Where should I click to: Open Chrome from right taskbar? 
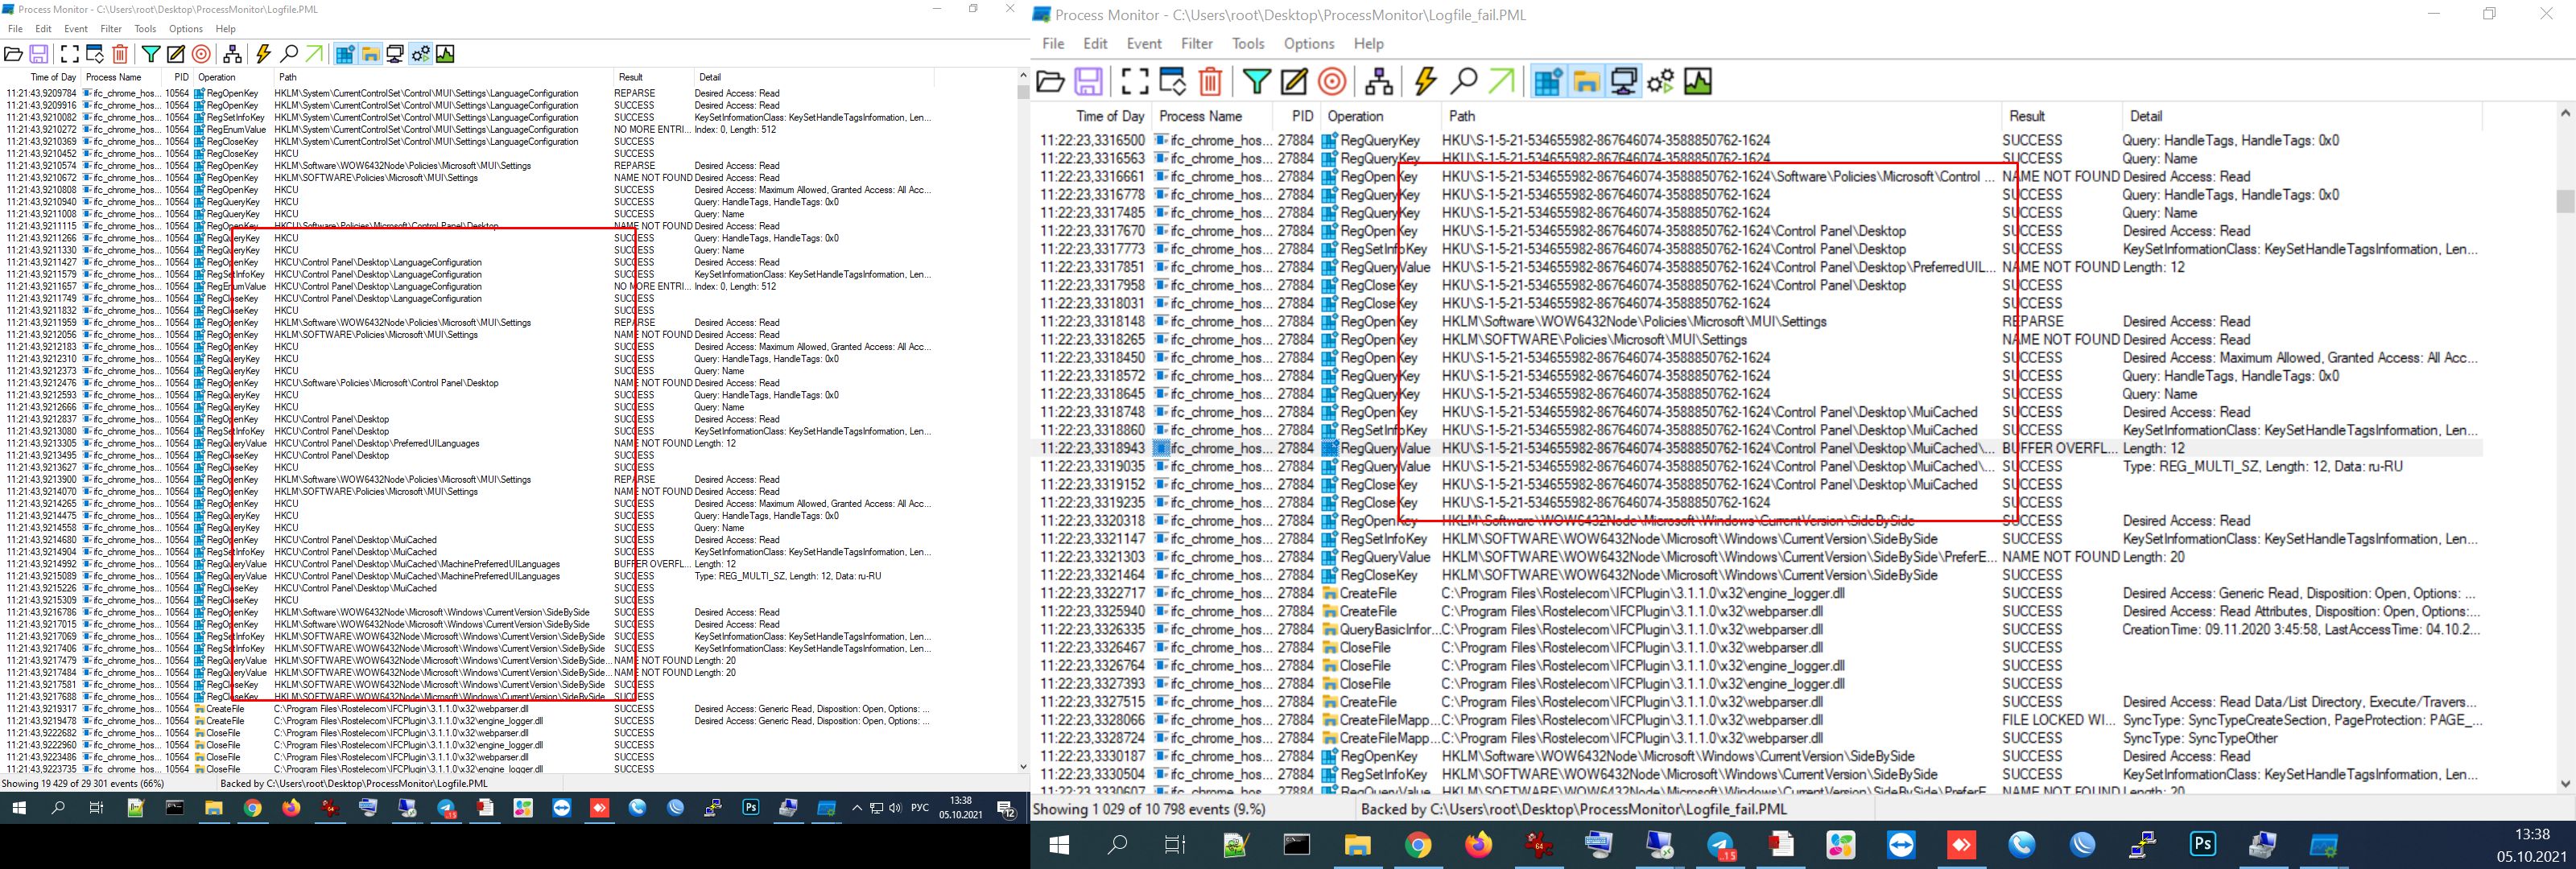1418,845
